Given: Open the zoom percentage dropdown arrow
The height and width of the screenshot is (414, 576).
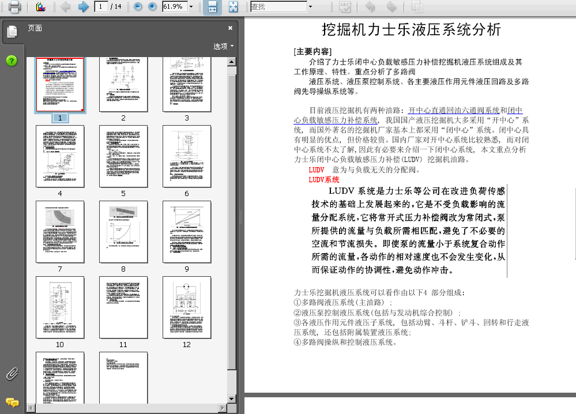Looking at the screenshot, I should pyautogui.click(x=191, y=6).
